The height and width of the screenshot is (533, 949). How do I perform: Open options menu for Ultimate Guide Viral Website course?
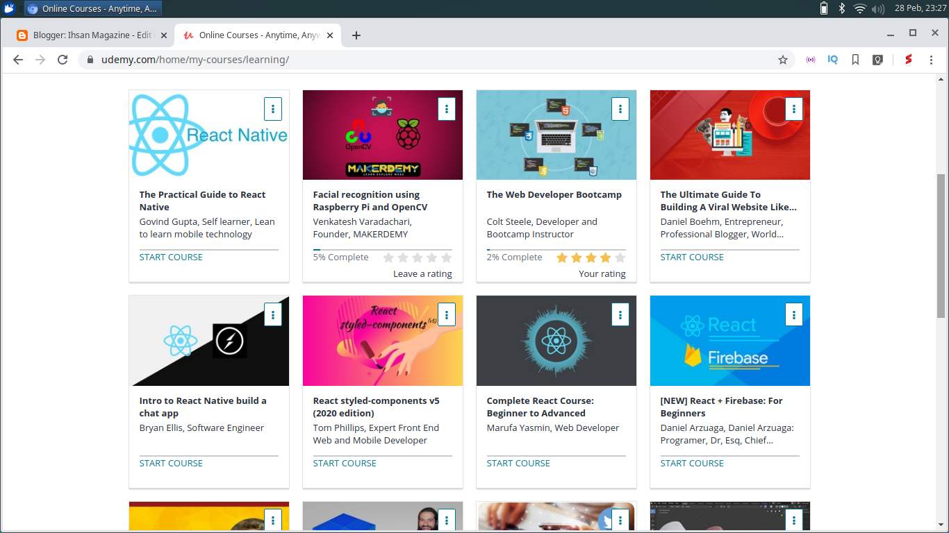pos(793,109)
